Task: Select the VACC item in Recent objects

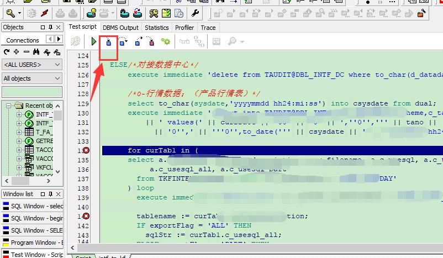Action: point(44,159)
